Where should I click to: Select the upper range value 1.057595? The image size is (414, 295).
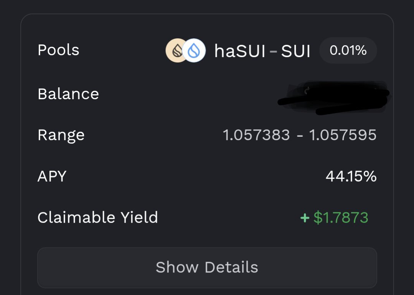point(343,135)
